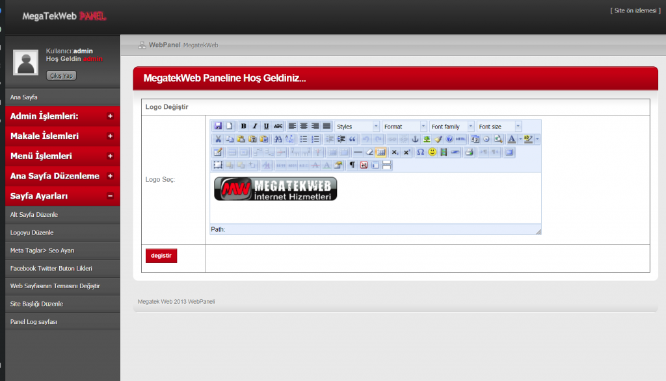The height and width of the screenshot is (381, 666).
Task: Click WebPanel breadcrumb link
Action: pyautogui.click(x=165, y=45)
